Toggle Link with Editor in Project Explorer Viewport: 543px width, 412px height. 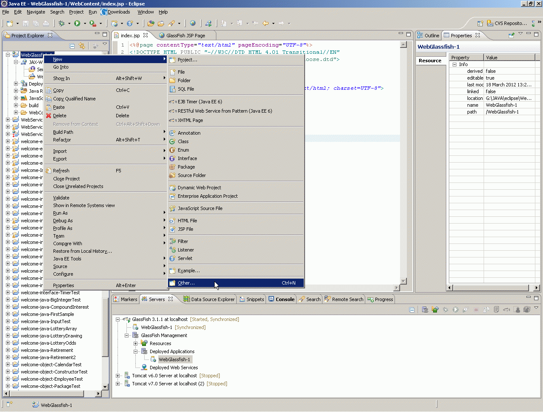tap(82, 46)
